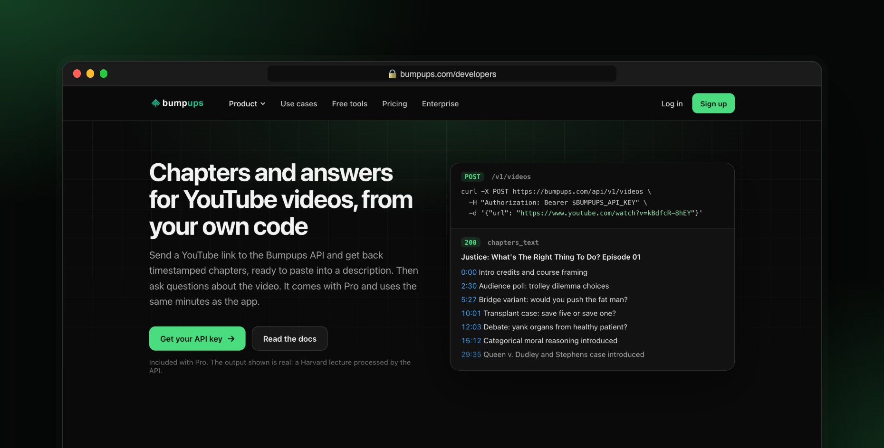This screenshot has height=448, width=884.
Task: Click the 5:27 Bridge variant timestamp
Action: [x=469, y=299]
